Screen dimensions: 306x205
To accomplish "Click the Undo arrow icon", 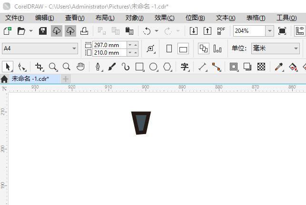I will coord(147,31).
